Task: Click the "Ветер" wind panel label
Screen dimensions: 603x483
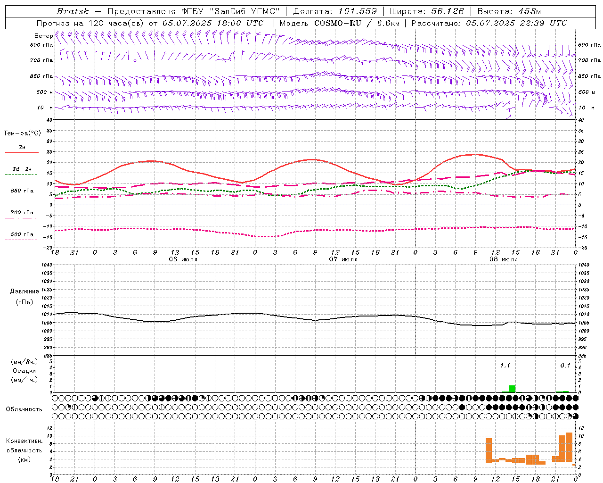Action: pyautogui.click(x=43, y=36)
